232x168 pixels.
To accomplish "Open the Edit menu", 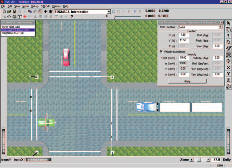I will point(10,6).
